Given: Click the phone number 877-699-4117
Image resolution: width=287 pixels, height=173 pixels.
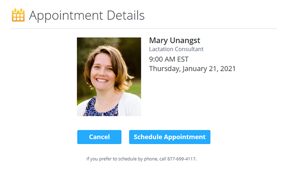Looking at the screenshot, I should click(182, 159).
